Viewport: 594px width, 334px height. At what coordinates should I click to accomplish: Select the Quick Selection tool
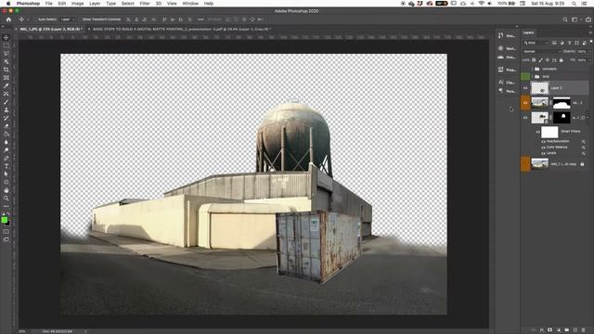tap(6, 62)
